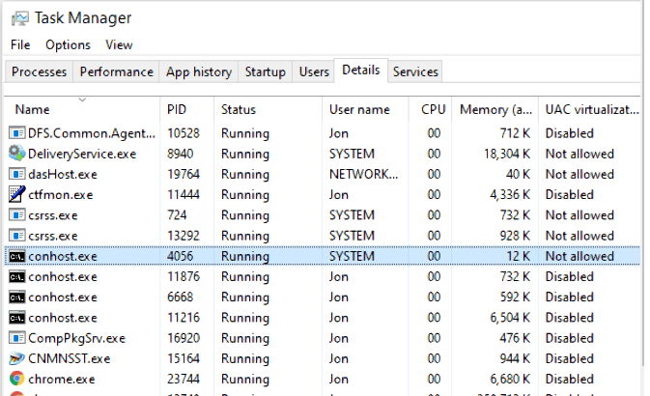Click the ctfmon.exe pen icon
This screenshot has width=650, height=396.
point(16,194)
